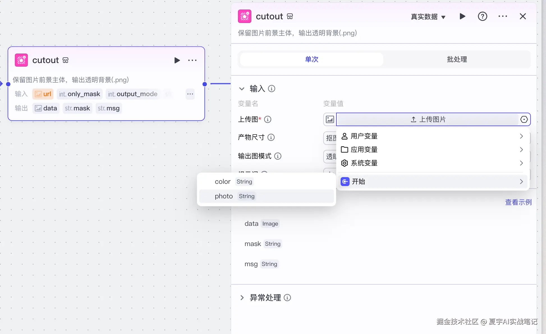Click the mask output tag on node card
This screenshot has height=334, width=546.
click(77, 108)
